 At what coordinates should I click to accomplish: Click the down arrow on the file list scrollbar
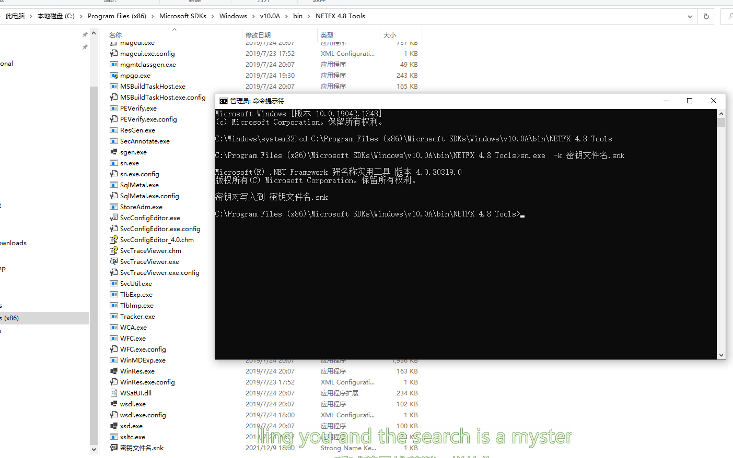point(94,449)
